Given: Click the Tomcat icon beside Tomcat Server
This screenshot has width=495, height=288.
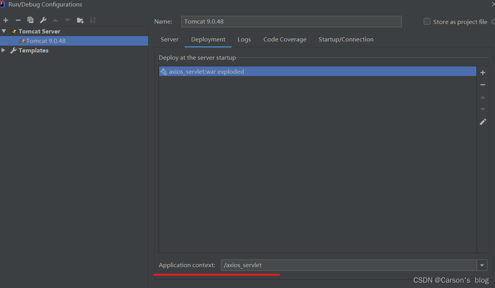Looking at the screenshot, I should (x=14, y=32).
